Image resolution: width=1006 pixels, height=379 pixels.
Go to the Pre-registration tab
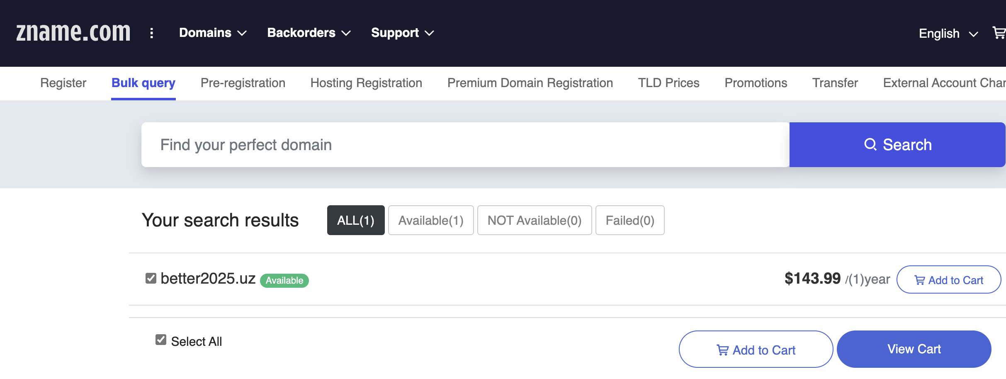[243, 83]
